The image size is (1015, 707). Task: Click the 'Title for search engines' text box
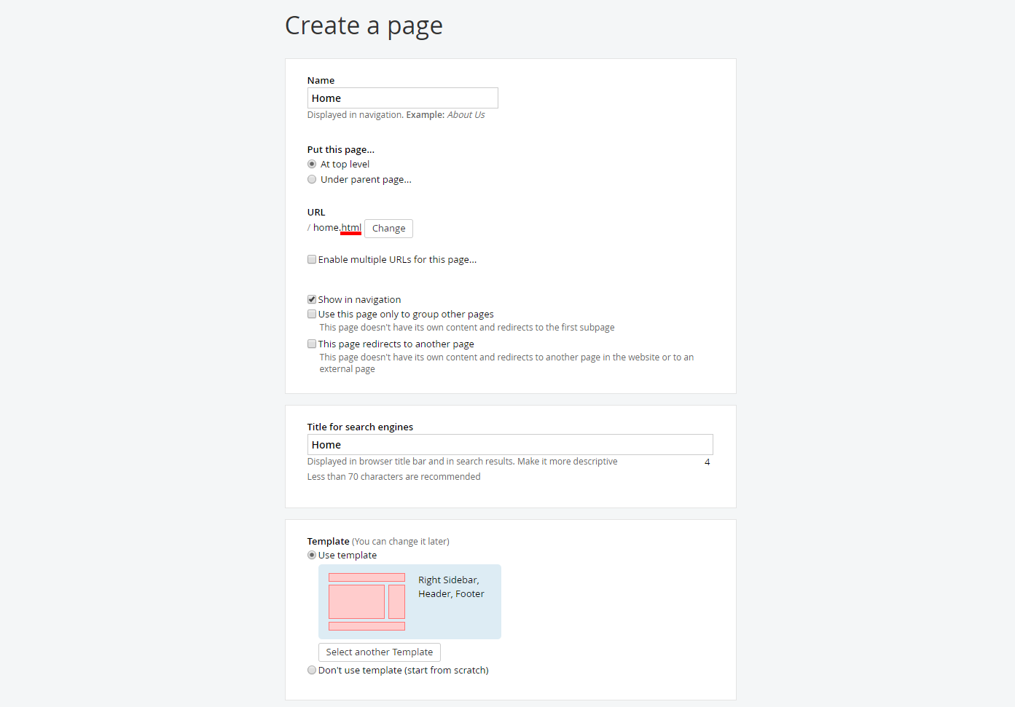510,444
